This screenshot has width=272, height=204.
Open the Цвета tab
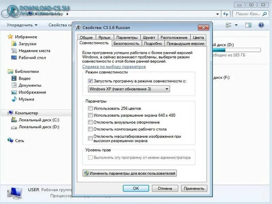click(x=198, y=37)
